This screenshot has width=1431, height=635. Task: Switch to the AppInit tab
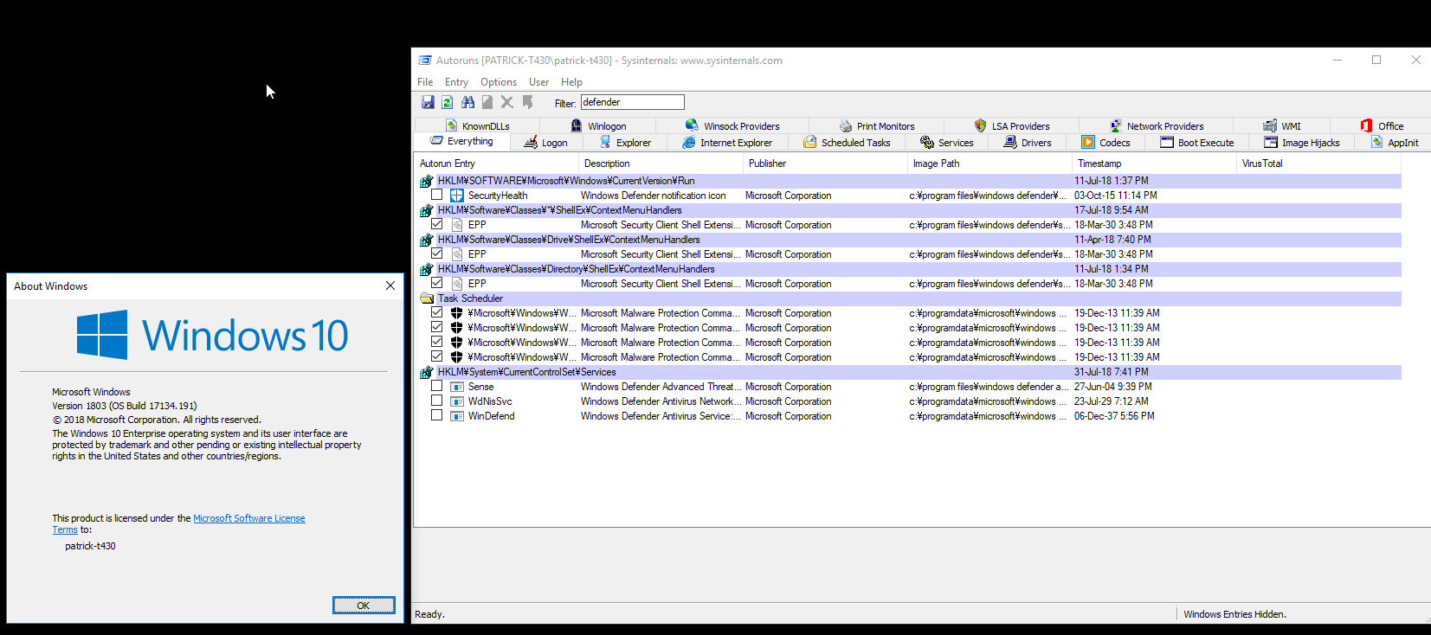(x=1395, y=143)
